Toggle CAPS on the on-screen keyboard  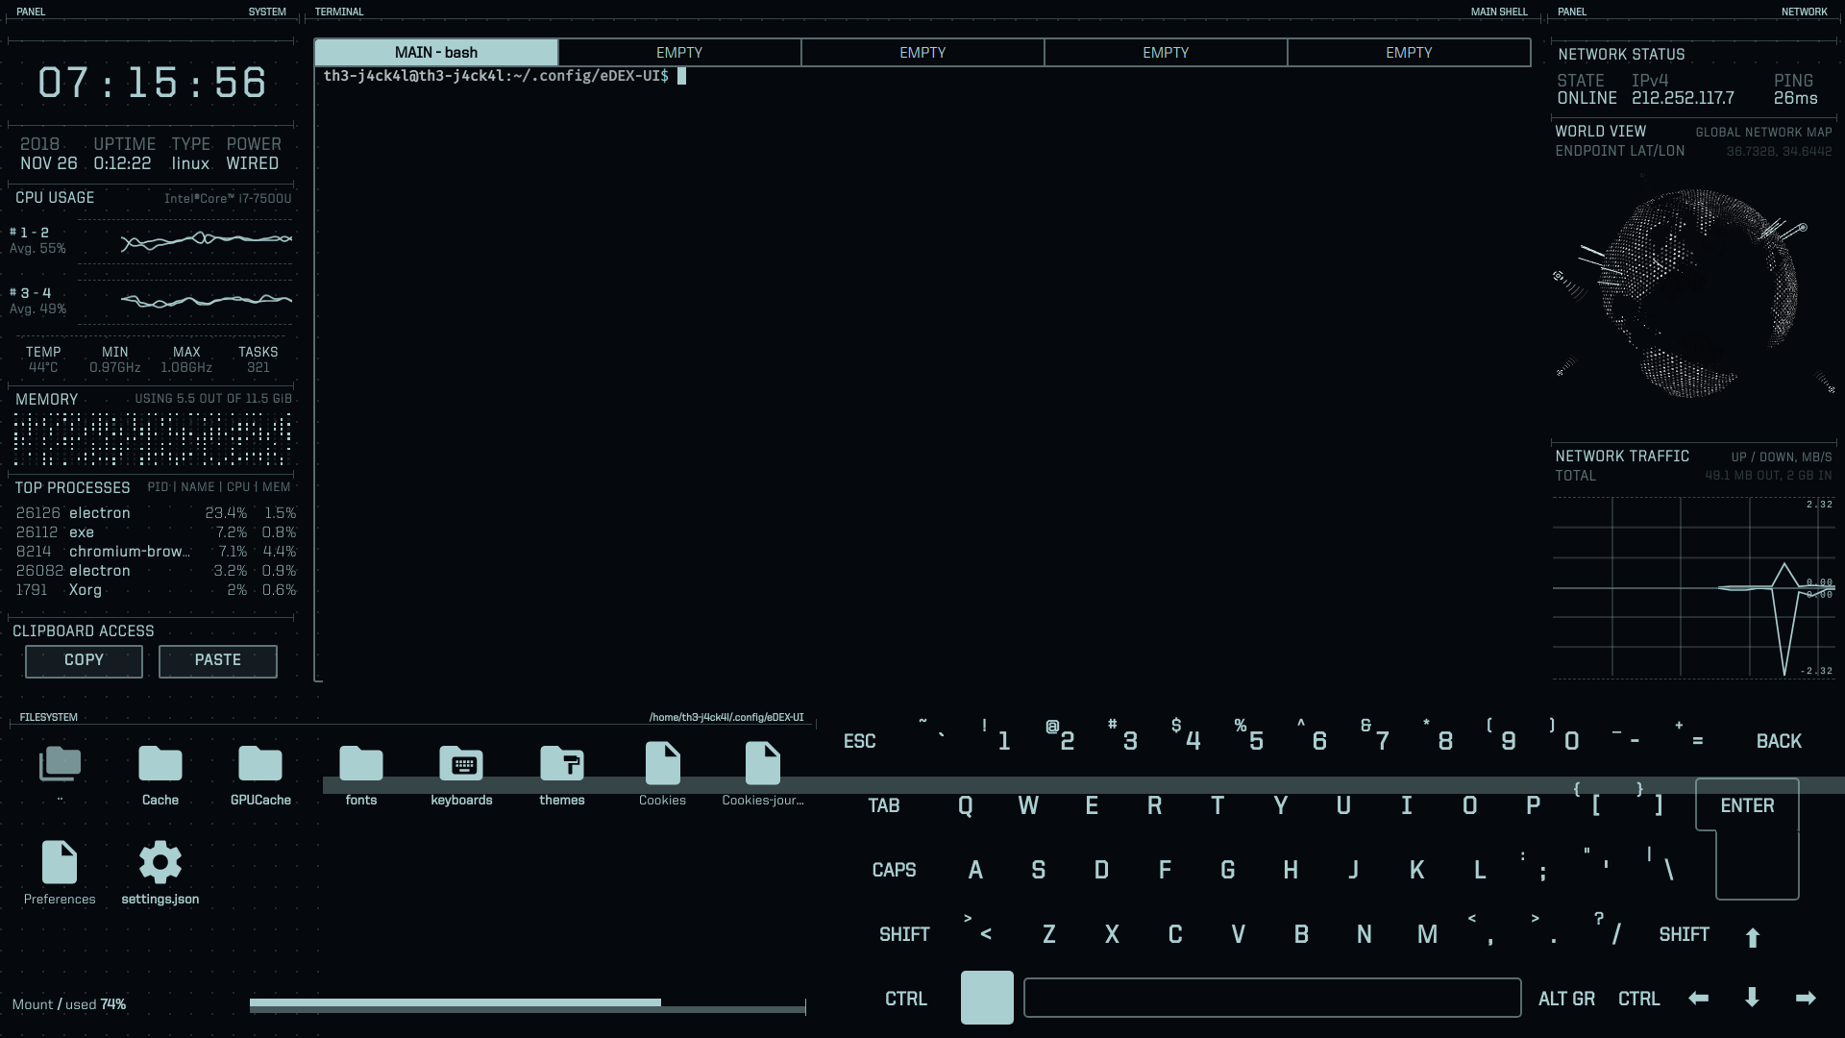pos(894,869)
